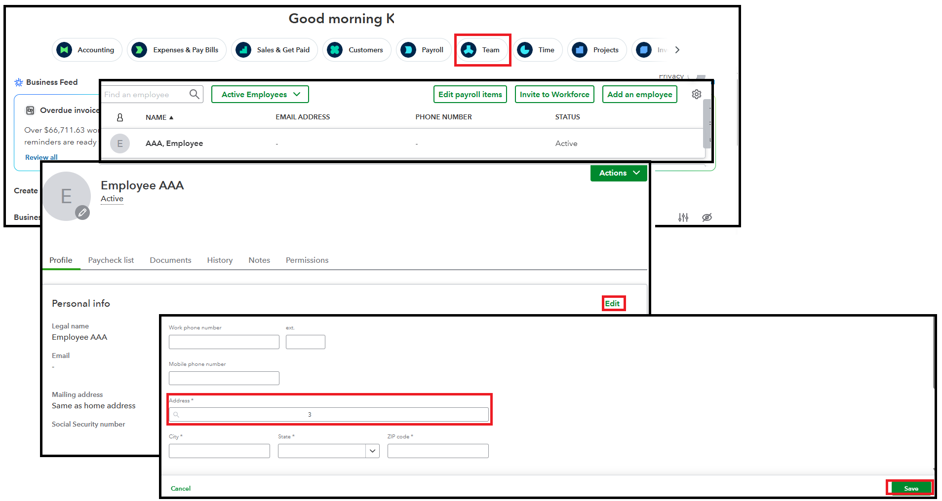Toggle the hide-amounts eye icon
The height and width of the screenshot is (501, 942).
pyautogui.click(x=707, y=217)
